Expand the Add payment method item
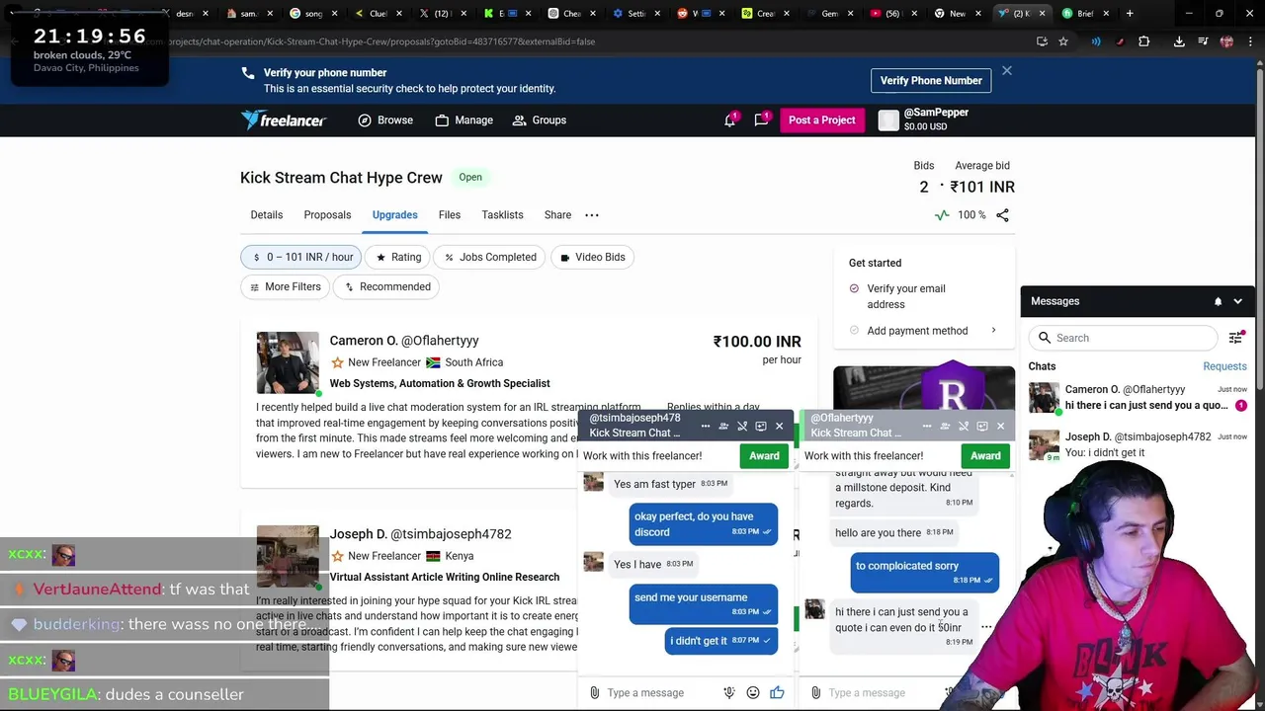This screenshot has width=1265, height=711. click(x=923, y=331)
